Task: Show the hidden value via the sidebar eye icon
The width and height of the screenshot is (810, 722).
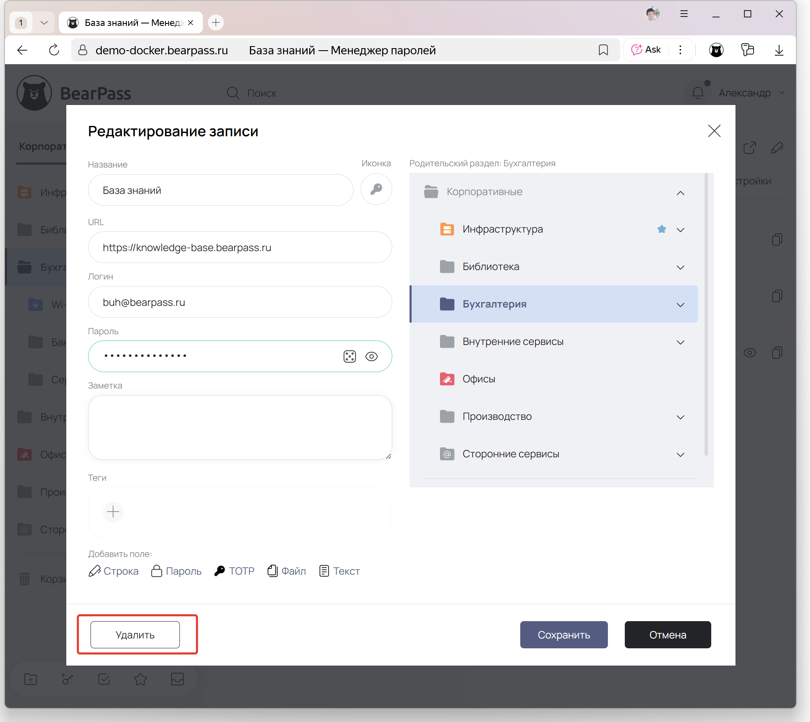Action: coord(750,352)
